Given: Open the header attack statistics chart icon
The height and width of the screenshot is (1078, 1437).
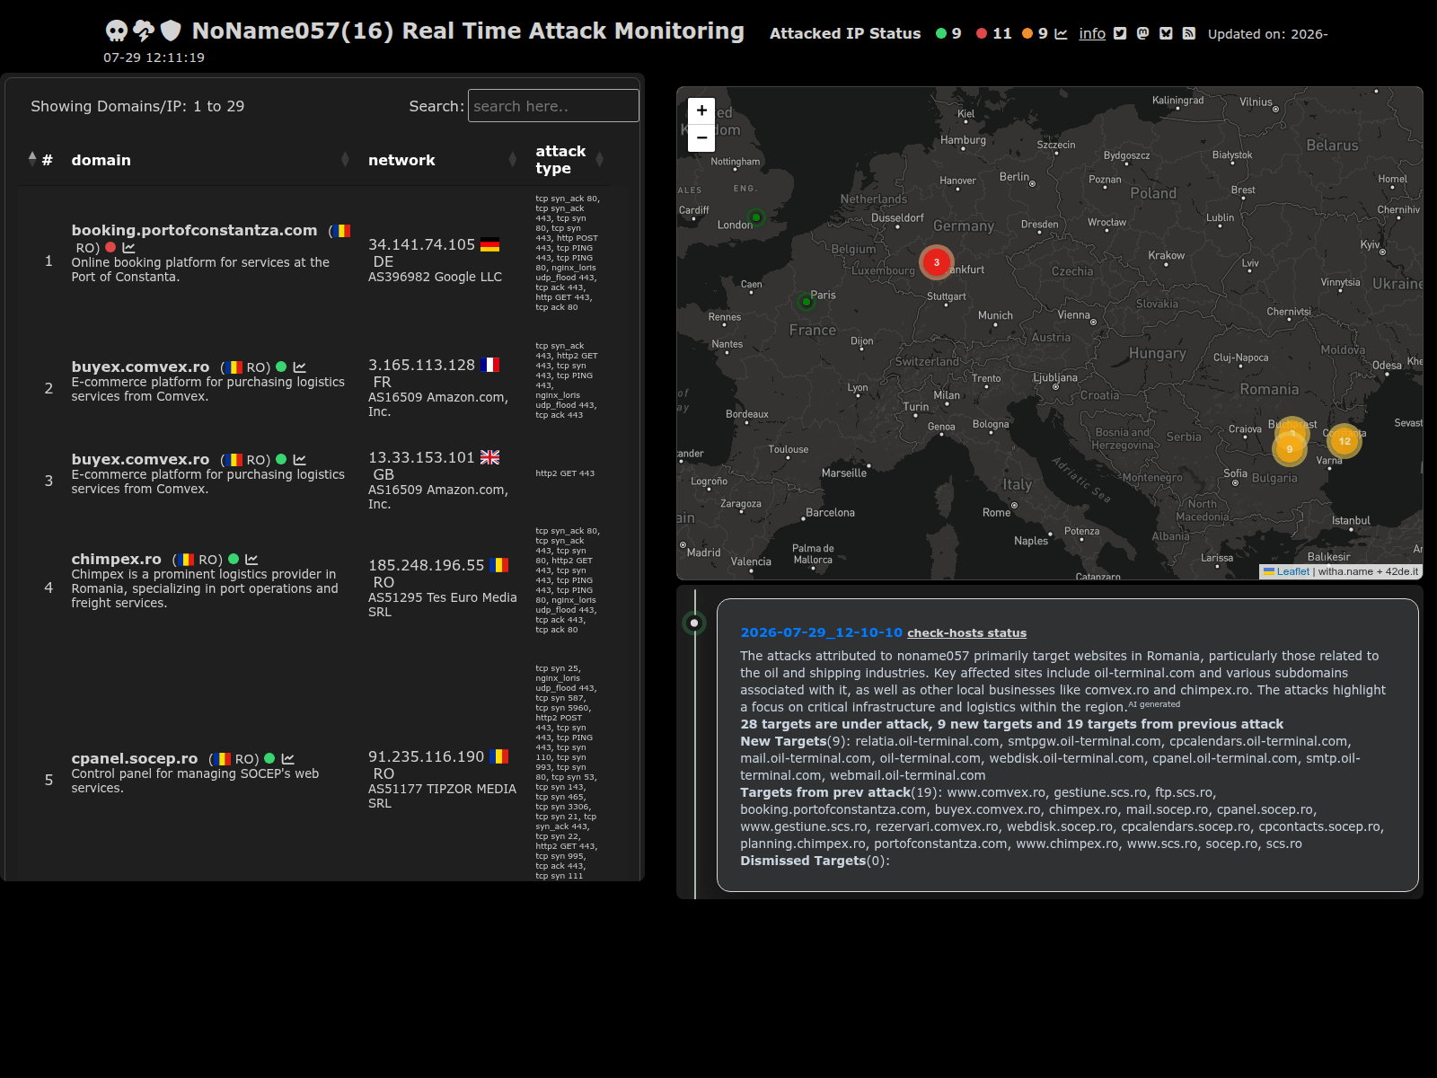Looking at the screenshot, I should coord(1061,34).
